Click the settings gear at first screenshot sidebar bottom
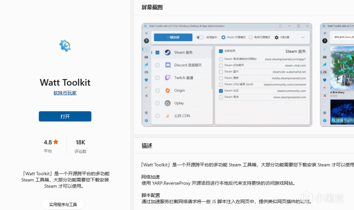 tap(146, 113)
